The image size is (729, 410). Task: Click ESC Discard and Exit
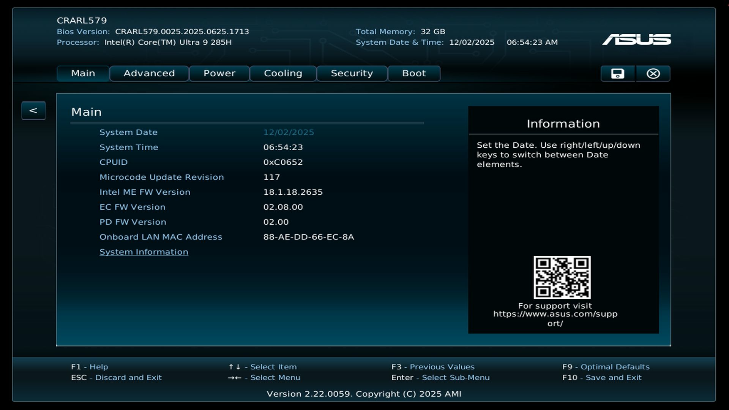pos(116,377)
